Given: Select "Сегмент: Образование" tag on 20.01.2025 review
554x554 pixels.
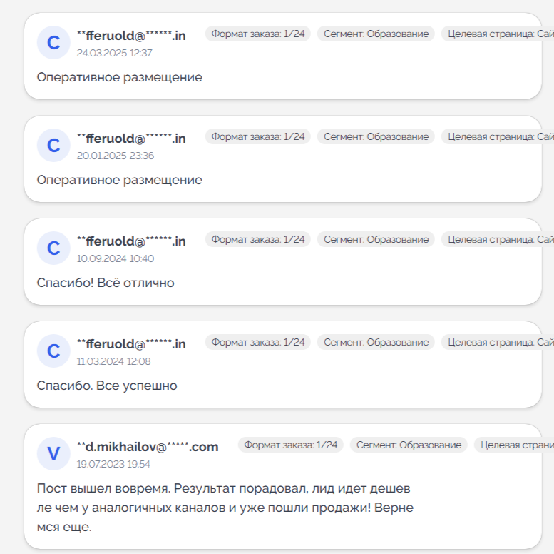Looking at the screenshot, I should tap(376, 136).
